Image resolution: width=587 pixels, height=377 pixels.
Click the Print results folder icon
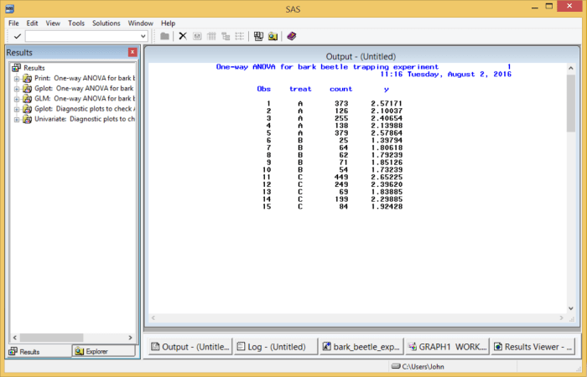[x=27, y=78]
